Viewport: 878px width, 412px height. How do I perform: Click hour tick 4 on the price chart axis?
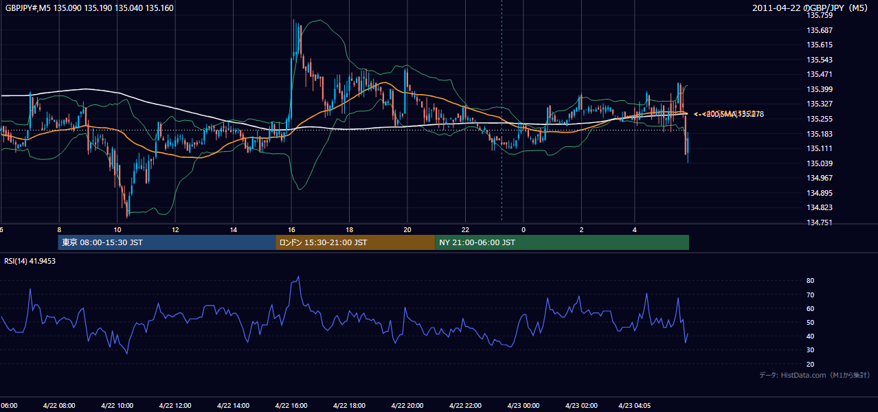point(635,229)
